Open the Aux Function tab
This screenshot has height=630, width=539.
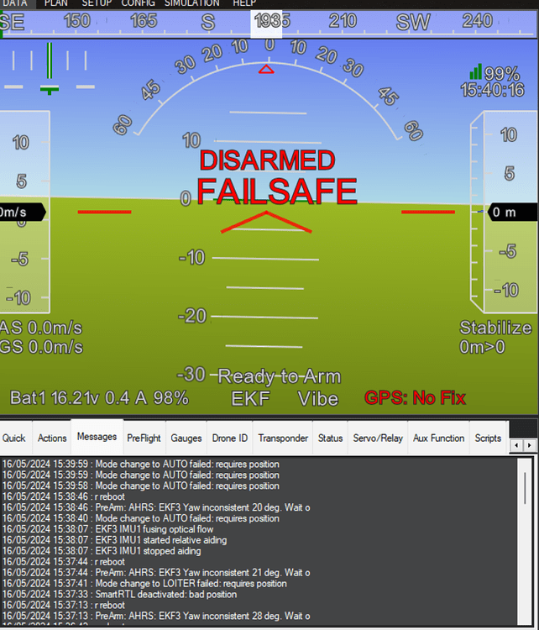438,438
